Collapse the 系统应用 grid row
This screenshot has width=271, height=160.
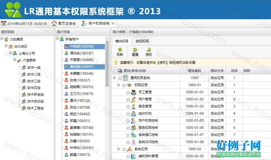(118, 149)
